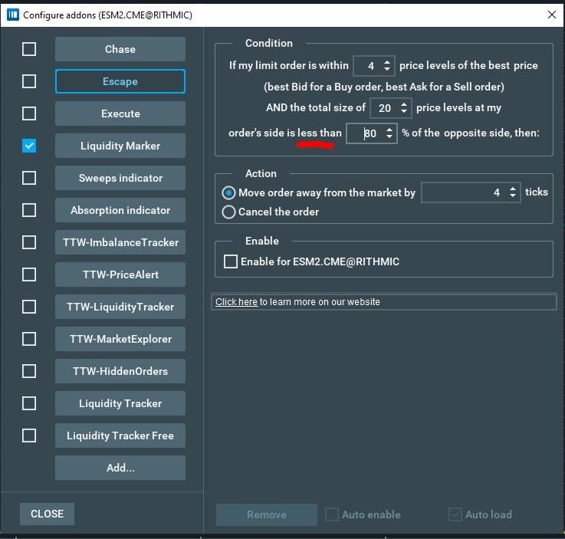Increase the opposite side percentage value
565x539 pixels.
tap(389, 130)
